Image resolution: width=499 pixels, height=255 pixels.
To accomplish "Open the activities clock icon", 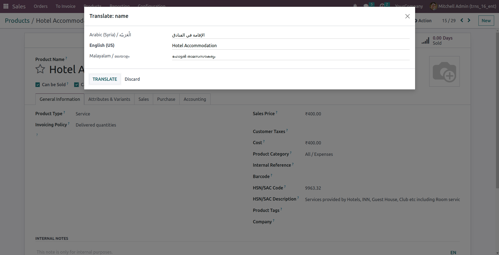I will pyautogui.click(x=382, y=6).
